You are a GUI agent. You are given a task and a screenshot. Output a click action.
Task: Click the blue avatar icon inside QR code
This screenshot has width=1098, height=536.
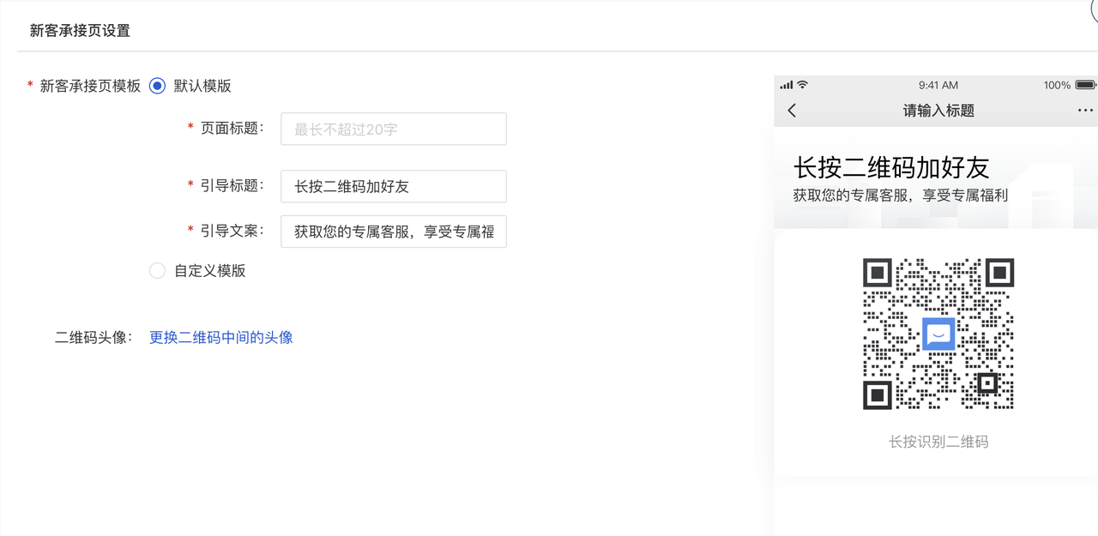click(938, 334)
